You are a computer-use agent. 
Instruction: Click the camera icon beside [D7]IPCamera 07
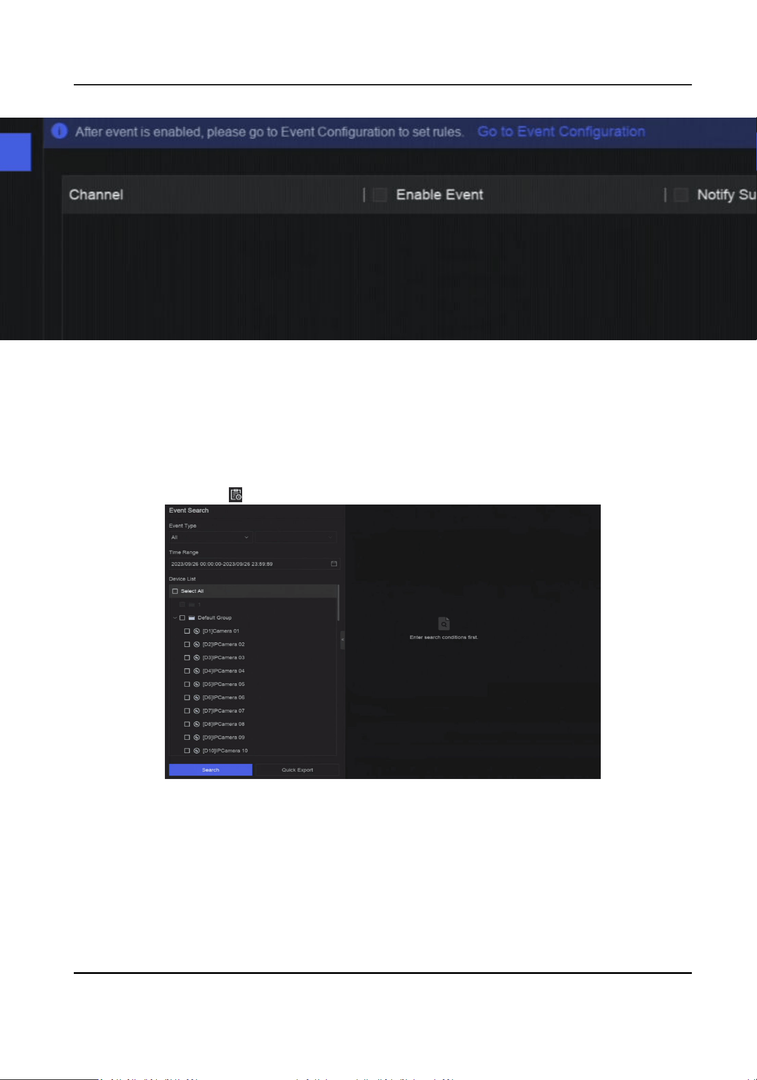[197, 710]
